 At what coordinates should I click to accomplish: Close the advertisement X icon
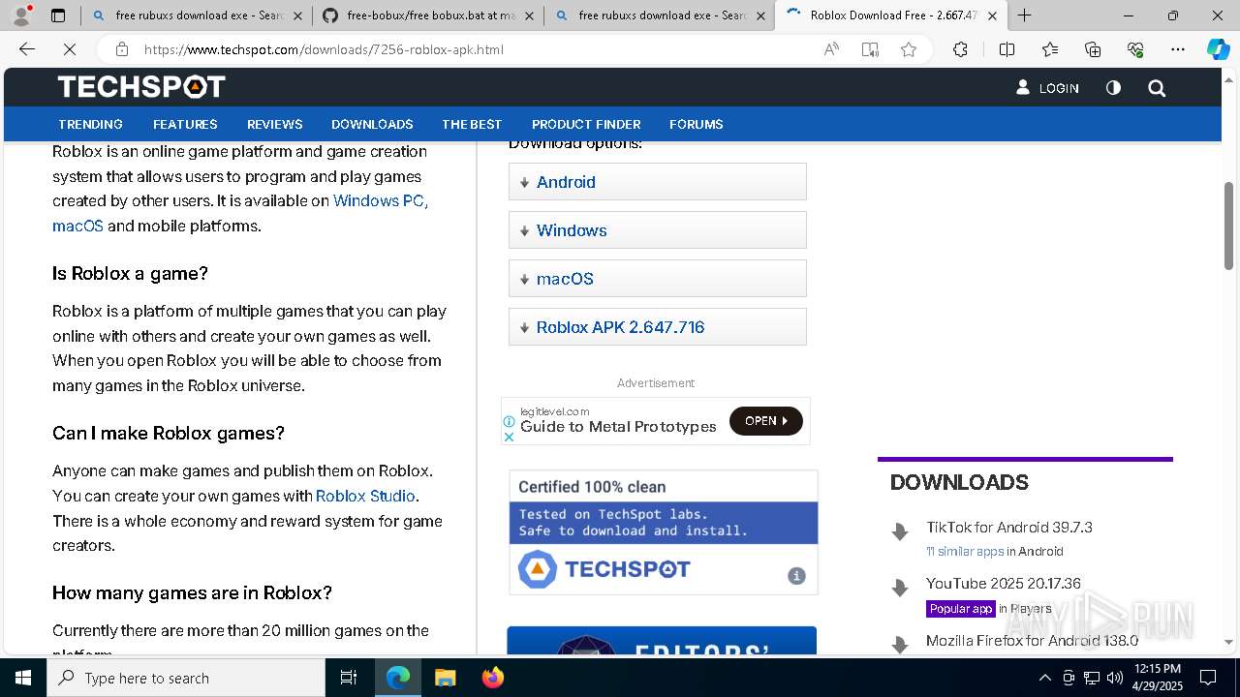pos(509,437)
